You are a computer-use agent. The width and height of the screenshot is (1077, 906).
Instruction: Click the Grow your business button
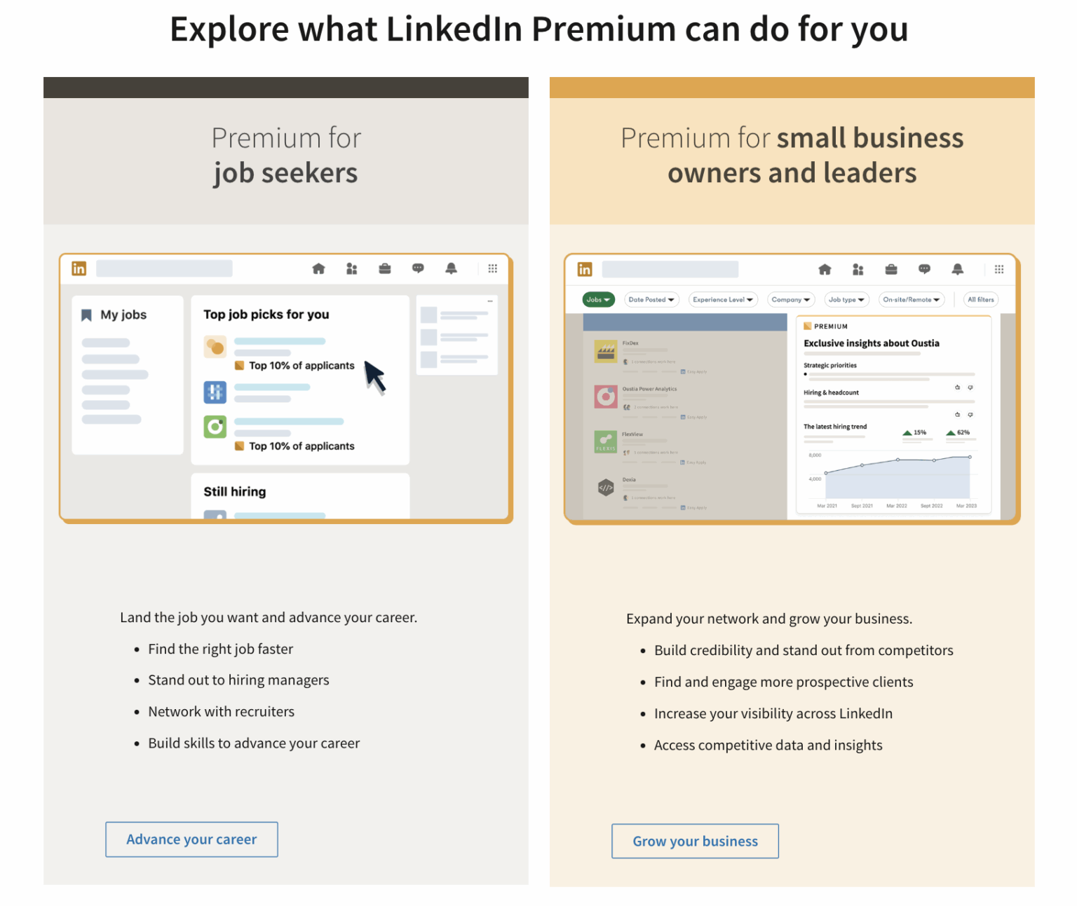695,841
